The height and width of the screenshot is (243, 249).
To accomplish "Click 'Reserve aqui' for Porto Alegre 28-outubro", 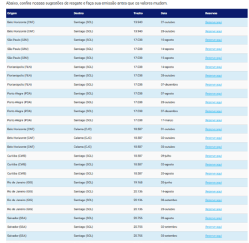I will tap(213, 102).
